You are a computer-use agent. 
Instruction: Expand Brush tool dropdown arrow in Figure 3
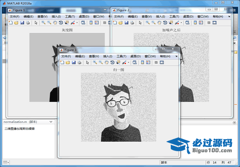point(128,62)
